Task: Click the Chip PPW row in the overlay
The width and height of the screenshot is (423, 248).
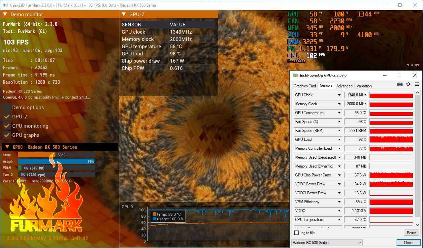Action: pos(168,68)
